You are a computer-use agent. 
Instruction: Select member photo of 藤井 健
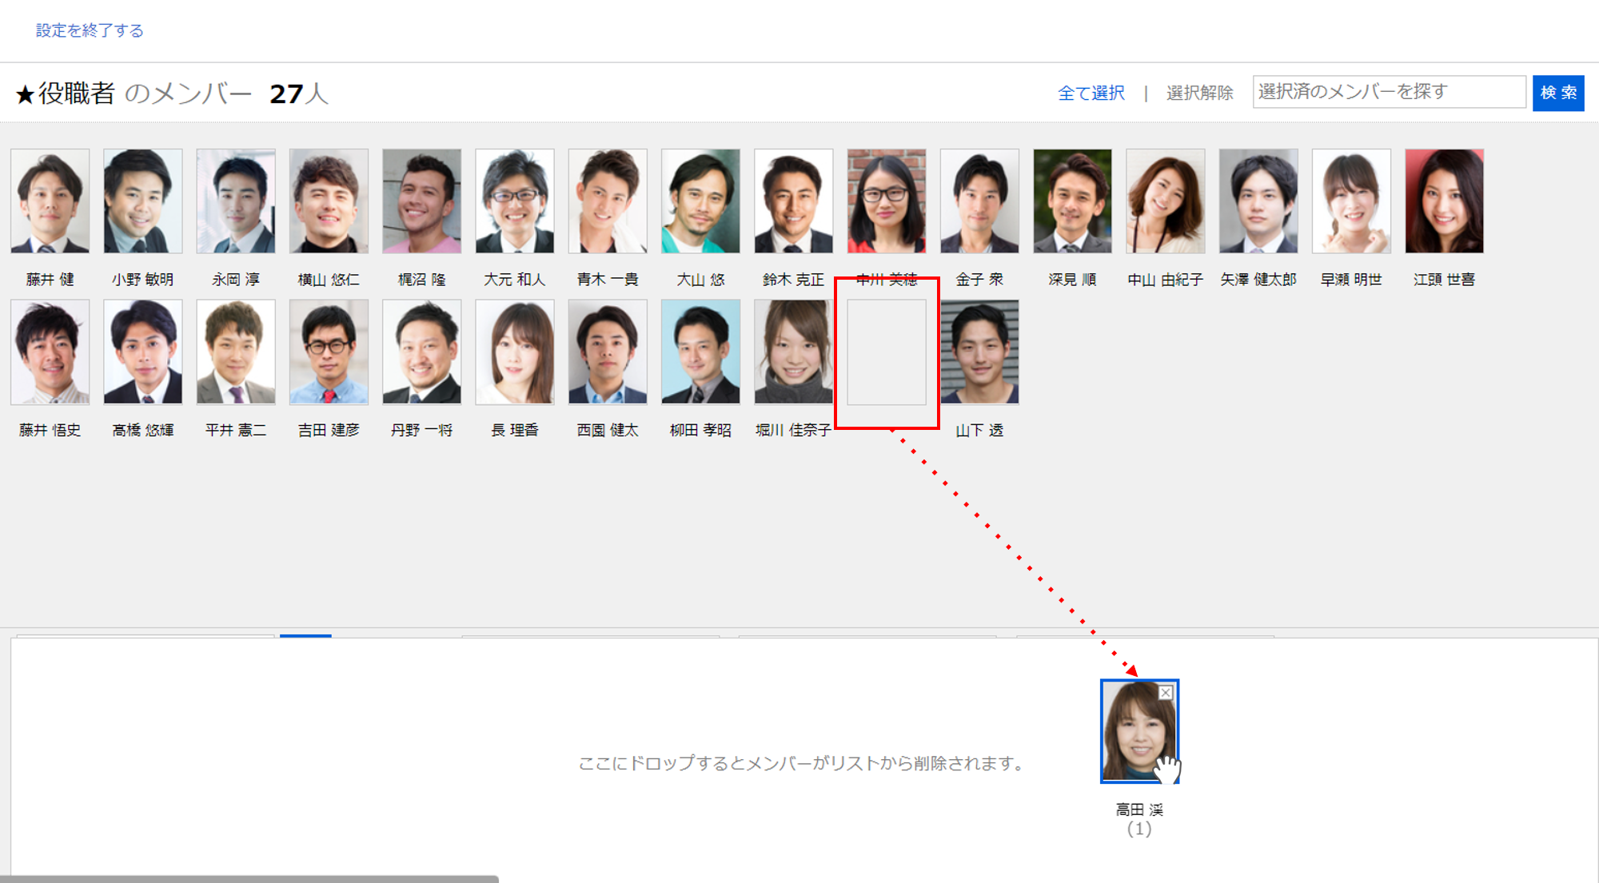pos(50,201)
